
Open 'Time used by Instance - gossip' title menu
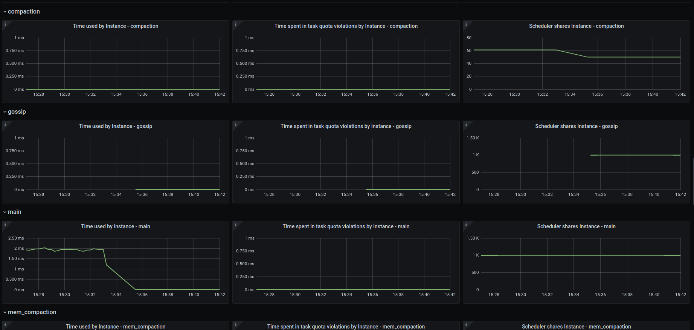click(116, 126)
